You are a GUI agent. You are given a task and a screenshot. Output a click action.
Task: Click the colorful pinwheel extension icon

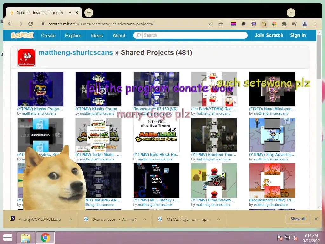274,24
